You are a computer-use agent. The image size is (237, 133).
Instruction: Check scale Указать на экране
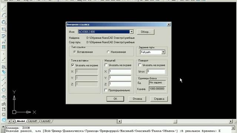(x=106, y=65)
